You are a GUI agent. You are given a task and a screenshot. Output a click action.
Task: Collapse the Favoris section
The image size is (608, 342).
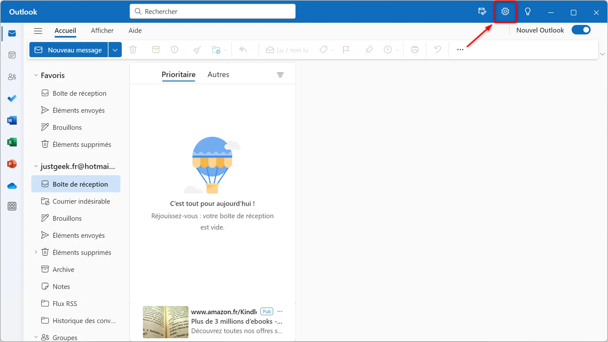[x=36, y=75]
